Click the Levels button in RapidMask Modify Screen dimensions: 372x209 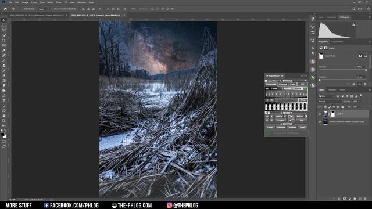(278, 116)
